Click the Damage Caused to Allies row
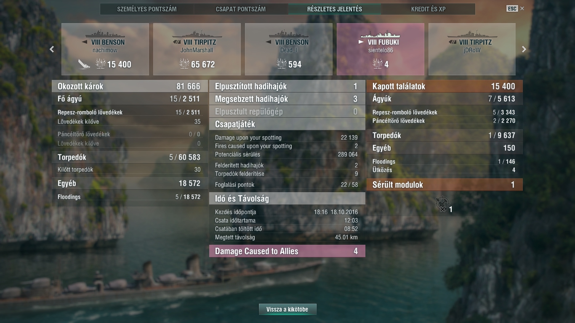This screenshot has height=323, width=575. (x=287, y=251)
